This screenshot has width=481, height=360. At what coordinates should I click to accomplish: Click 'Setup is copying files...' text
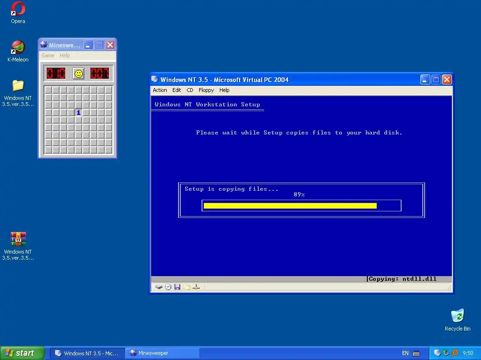[x=232, y=189]
